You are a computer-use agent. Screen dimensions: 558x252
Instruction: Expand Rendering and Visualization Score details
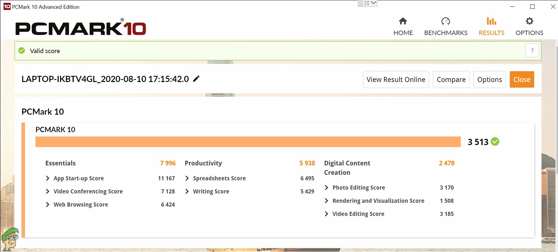coord(327,201)
